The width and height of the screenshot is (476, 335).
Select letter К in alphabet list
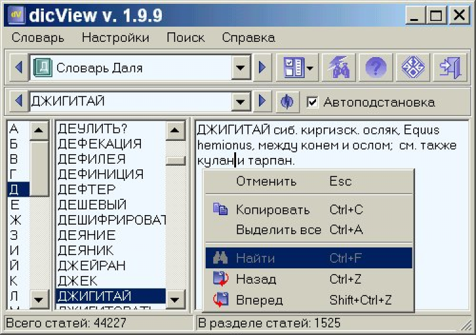tap(18, 280)
